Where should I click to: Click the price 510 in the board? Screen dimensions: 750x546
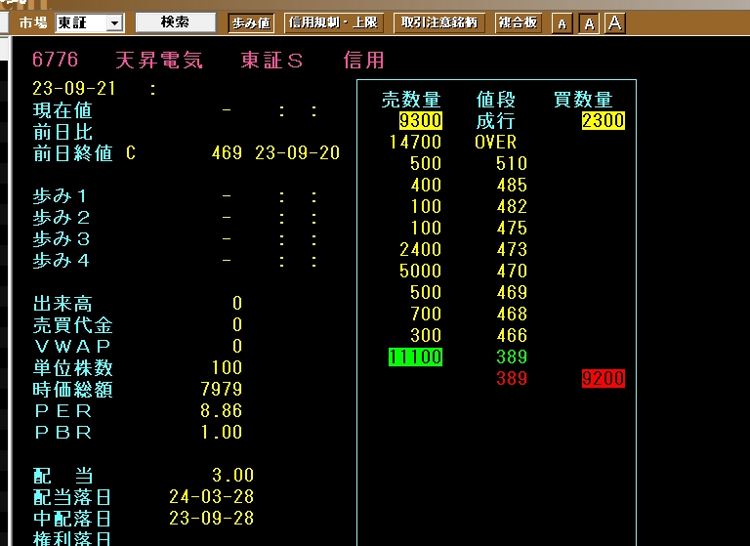(x=512, y=164)
